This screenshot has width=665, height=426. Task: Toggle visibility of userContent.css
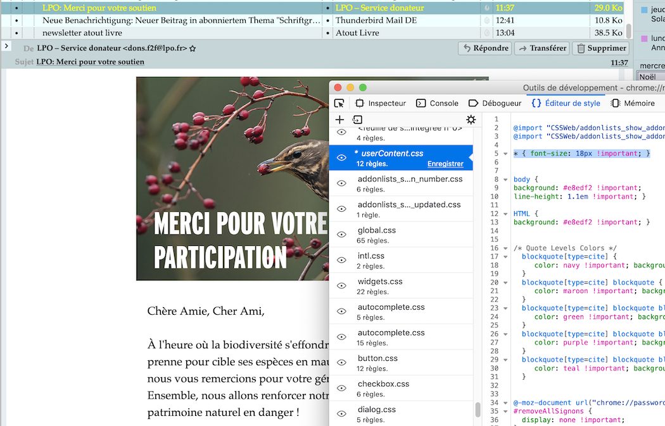[x=341, y=158]
